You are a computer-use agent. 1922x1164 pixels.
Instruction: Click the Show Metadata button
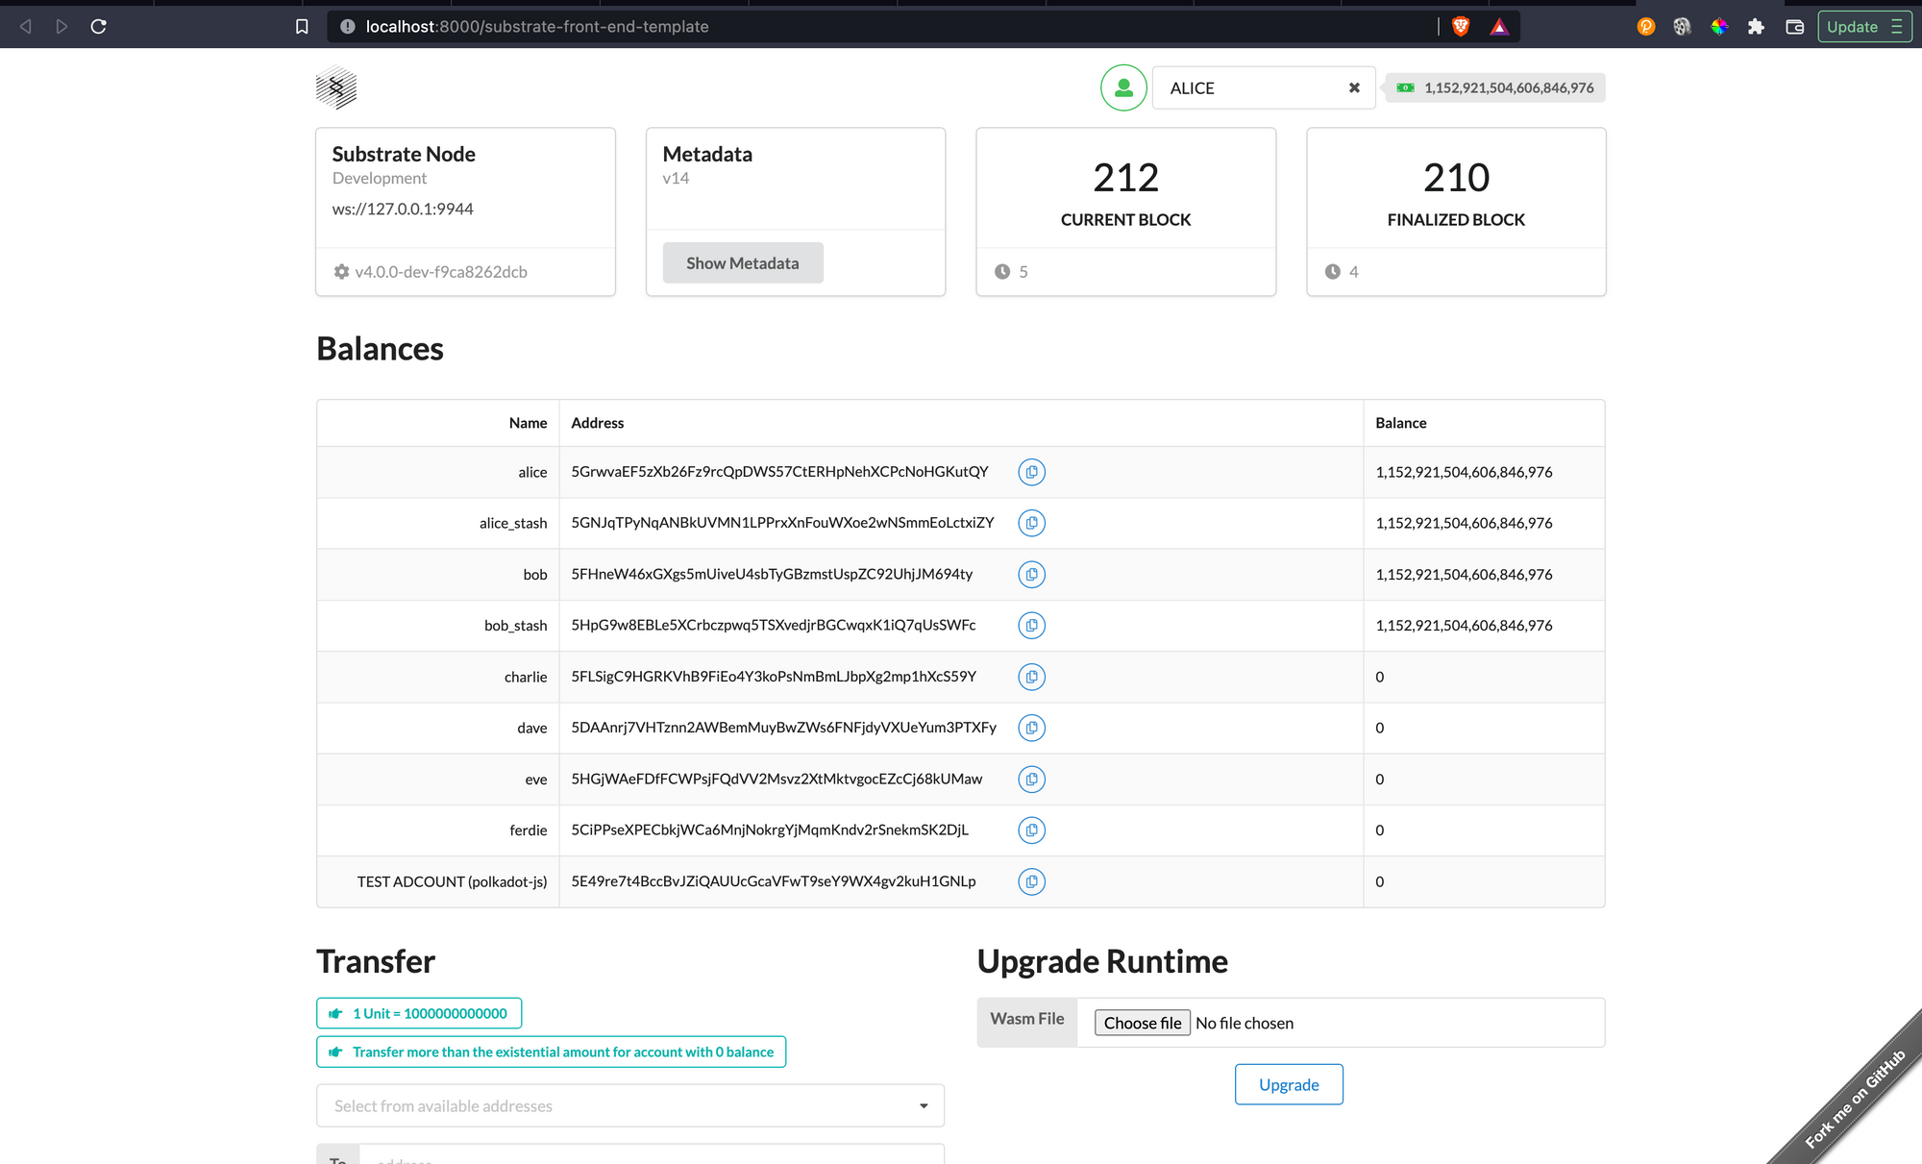coord(742,263)
